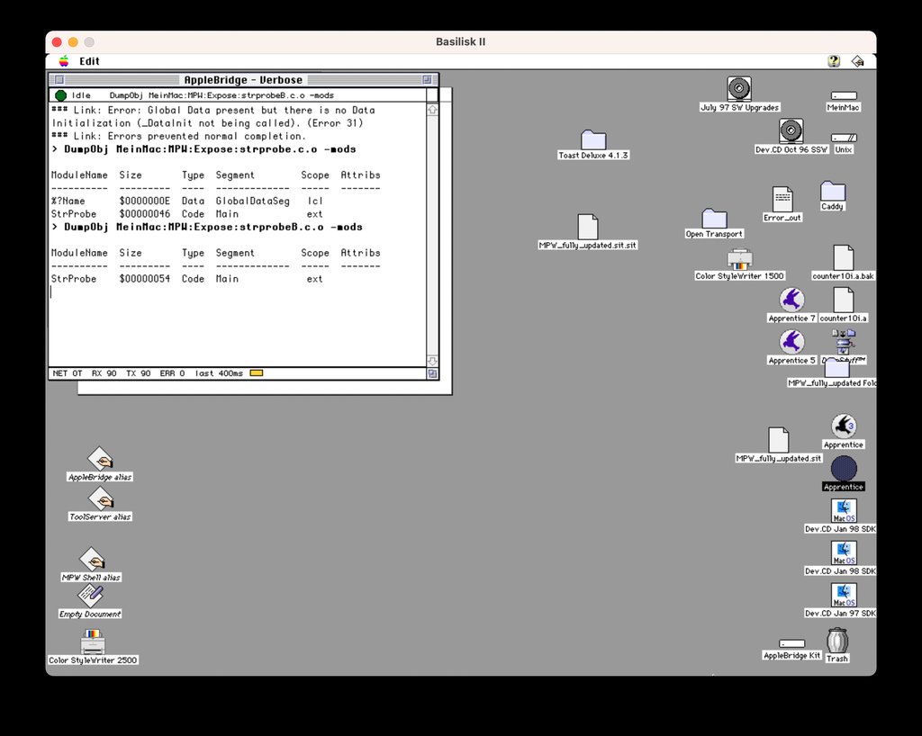Select the MPW_fully_updated Folder icon
922x736 pixels.
(836, 368)
